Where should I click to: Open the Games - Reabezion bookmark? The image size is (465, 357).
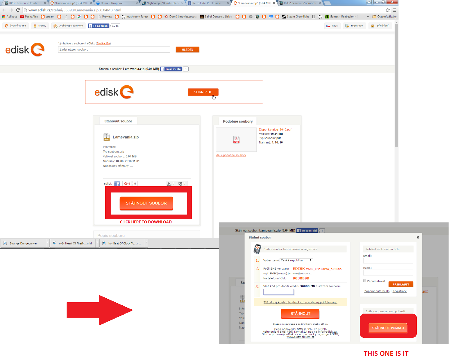(341, 17)
